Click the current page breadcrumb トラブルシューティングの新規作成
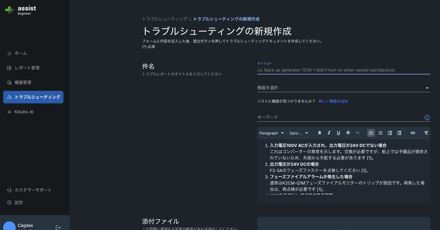 226,19
